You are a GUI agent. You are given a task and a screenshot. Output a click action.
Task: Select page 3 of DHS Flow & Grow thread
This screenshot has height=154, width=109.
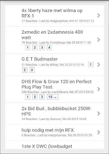(42, 97)
